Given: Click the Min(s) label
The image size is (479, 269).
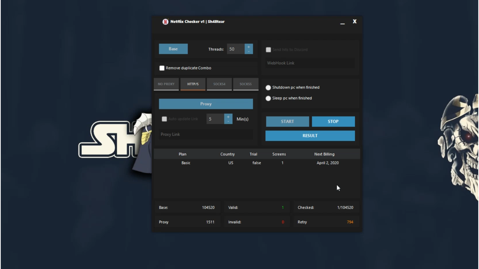Looking at the screenshot, I should [242, 119].
